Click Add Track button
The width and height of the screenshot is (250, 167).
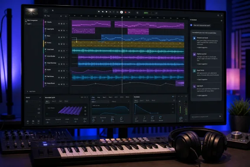coord(31,91)
